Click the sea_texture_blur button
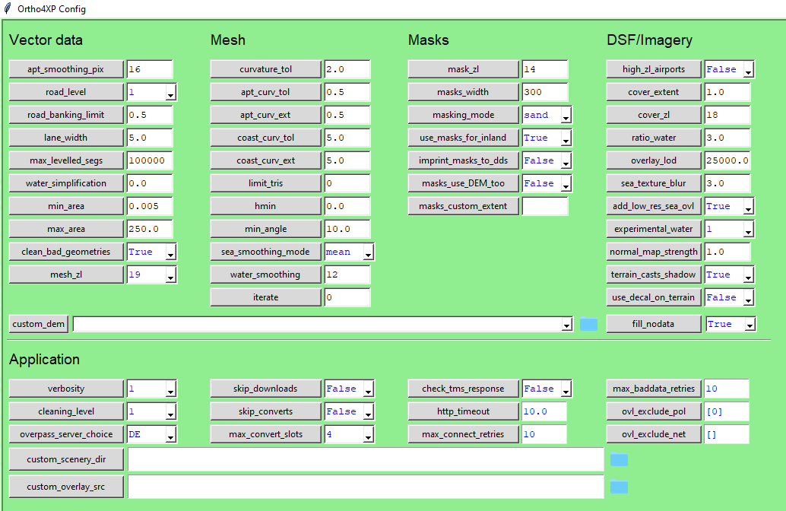This screenshot has width=786, height=511. [654, 183]
